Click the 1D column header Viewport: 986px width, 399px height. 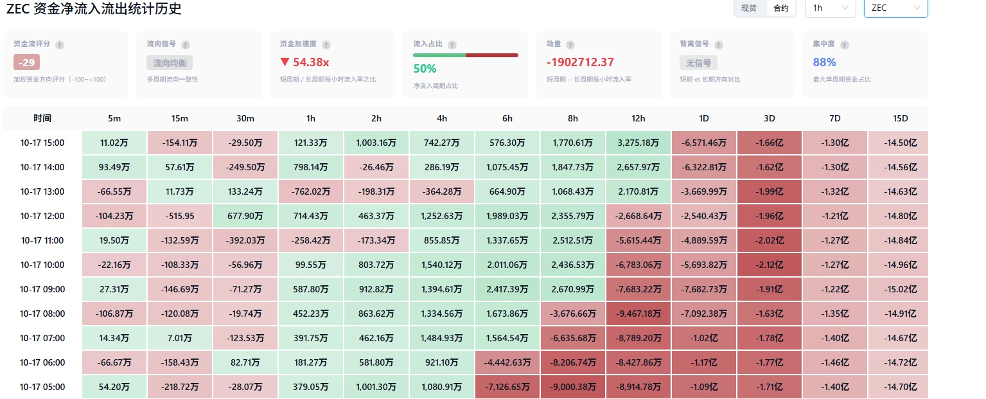point(704,118)
